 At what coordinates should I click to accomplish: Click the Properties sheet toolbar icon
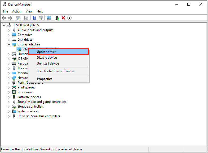click(26, 18)
